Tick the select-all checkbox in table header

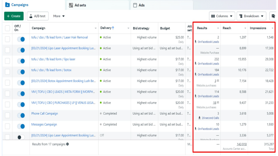tap(8, 28)
